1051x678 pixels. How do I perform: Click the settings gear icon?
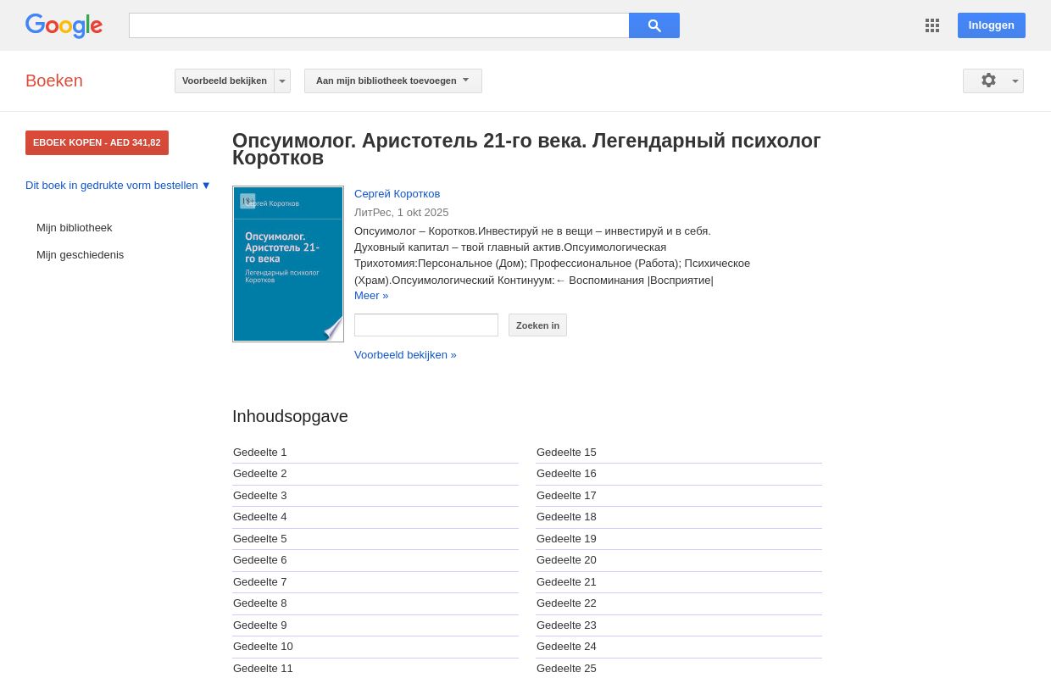click(x=988, y=81)
